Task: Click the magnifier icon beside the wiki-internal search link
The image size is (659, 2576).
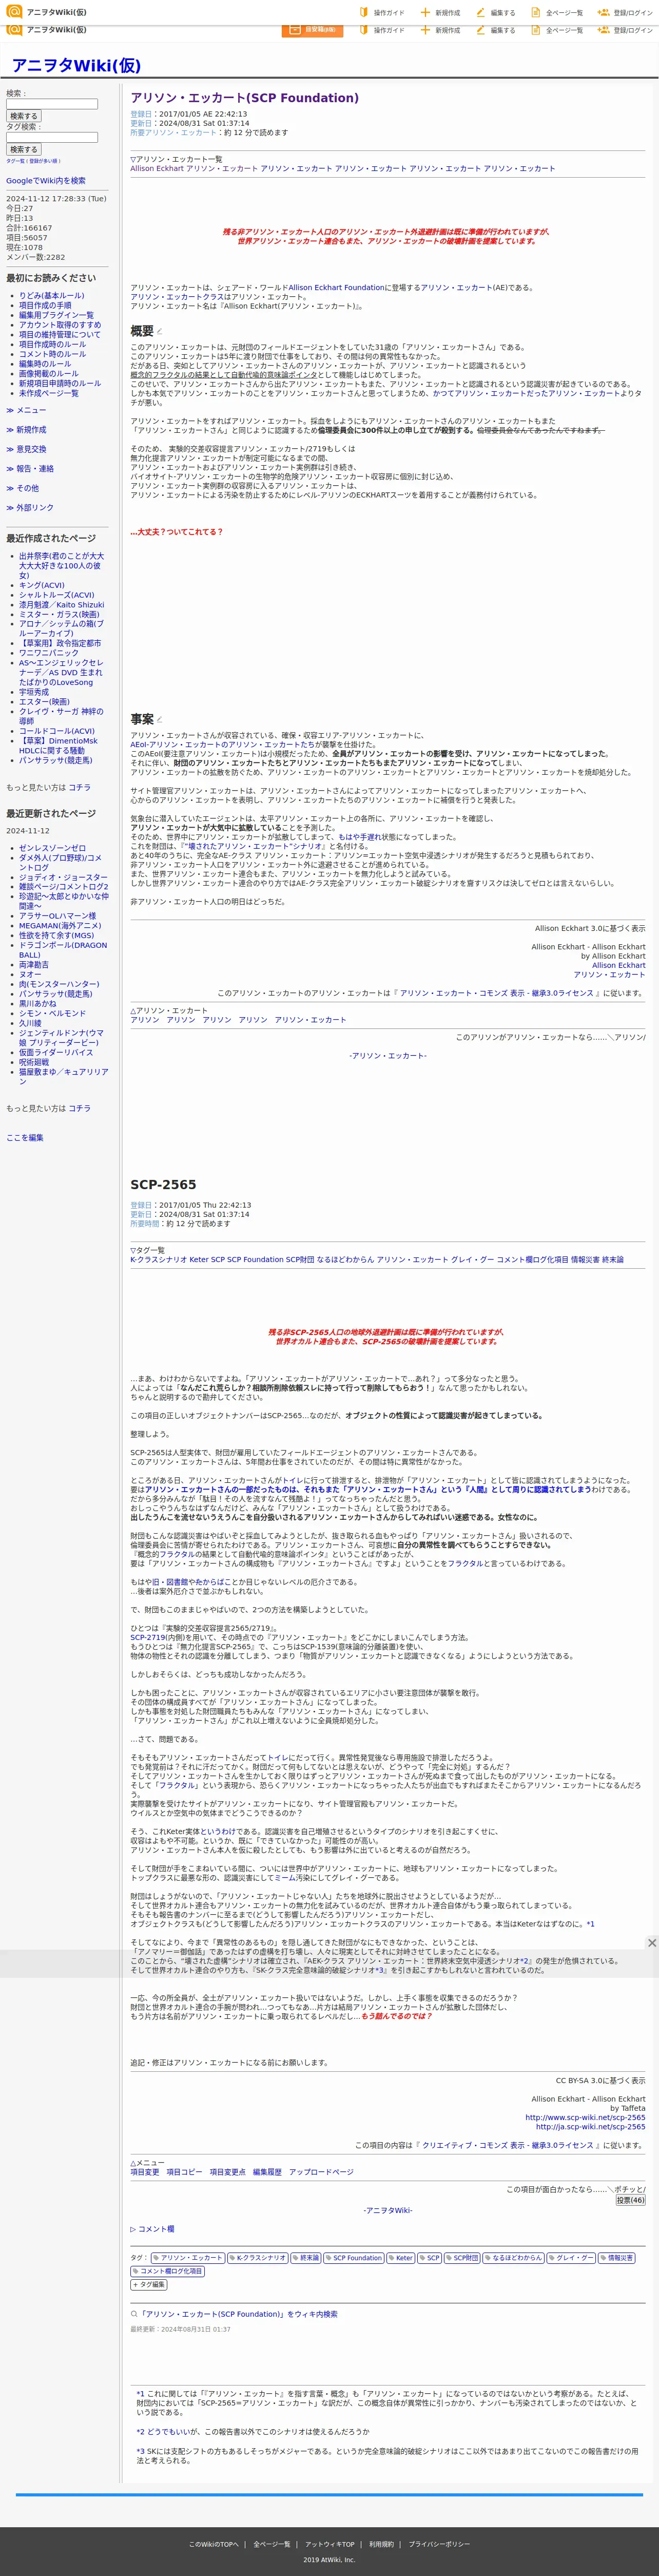Action: pos(134,2314)
